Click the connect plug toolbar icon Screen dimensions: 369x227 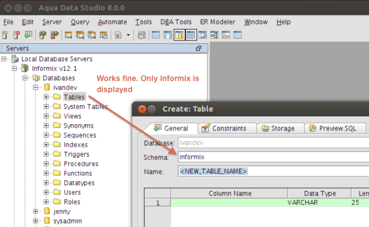click(x=43, y=35)
